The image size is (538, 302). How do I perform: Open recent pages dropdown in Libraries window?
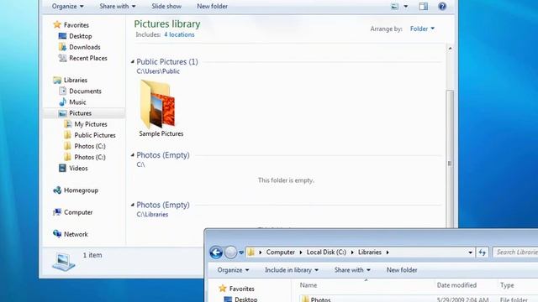pyautogui.click(x=241, y=253)
